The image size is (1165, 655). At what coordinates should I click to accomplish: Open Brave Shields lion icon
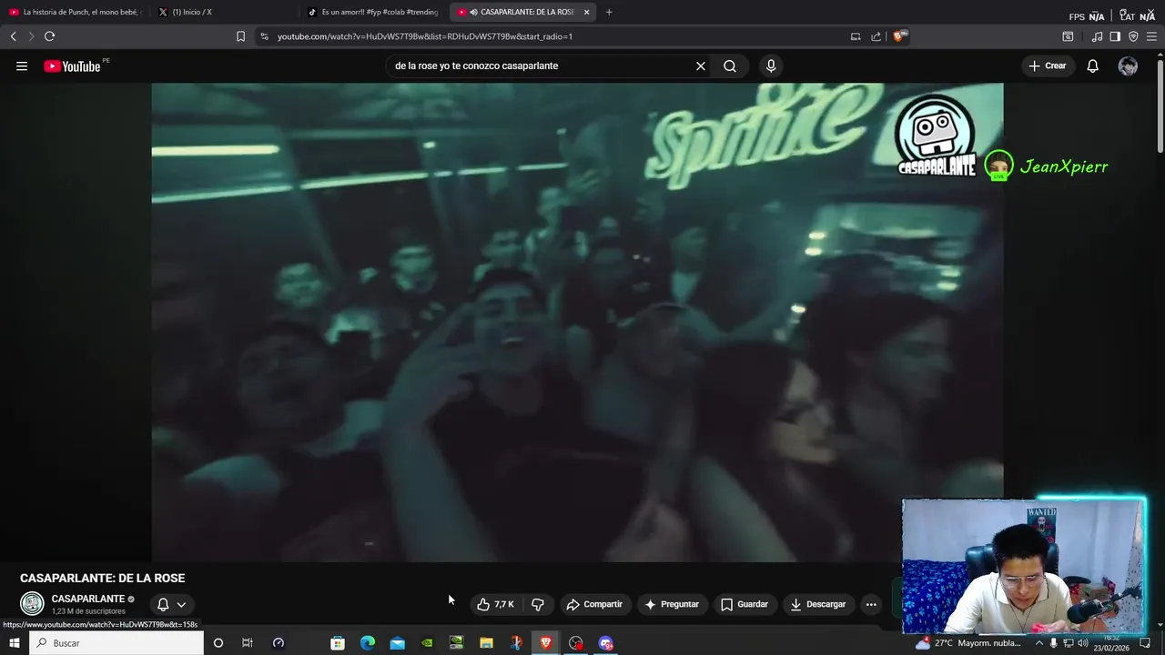pyautogui.click(x=900, y=36)
